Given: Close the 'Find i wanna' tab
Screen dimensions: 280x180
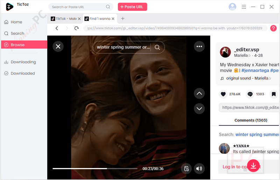Looking at the screenshot, I should coord(113,19).
